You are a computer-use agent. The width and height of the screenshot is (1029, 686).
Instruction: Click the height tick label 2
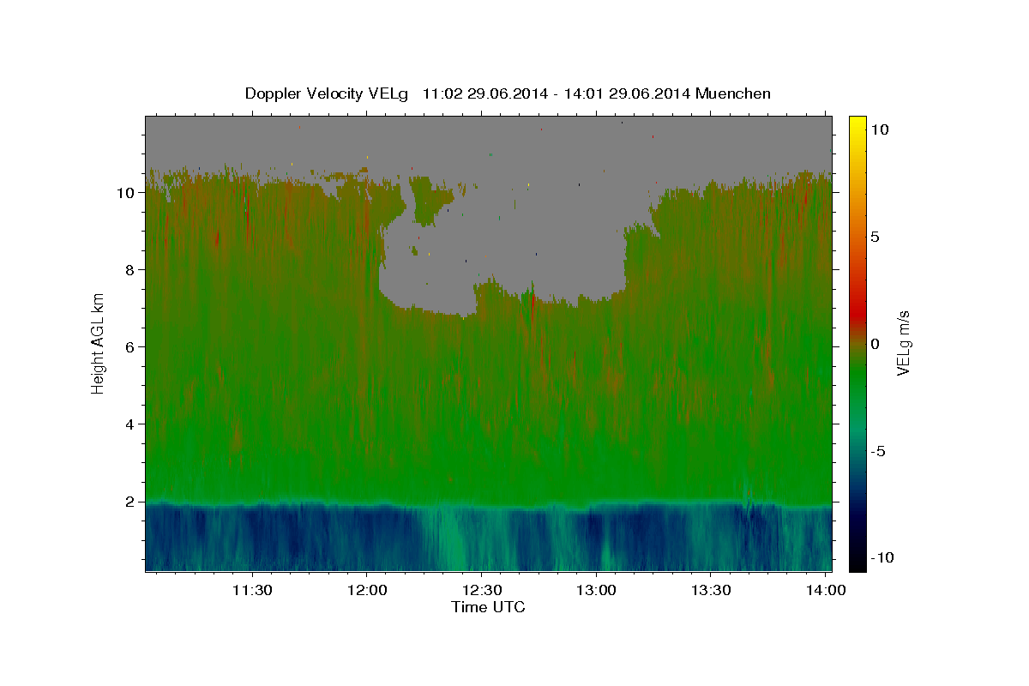pos(129,502)
